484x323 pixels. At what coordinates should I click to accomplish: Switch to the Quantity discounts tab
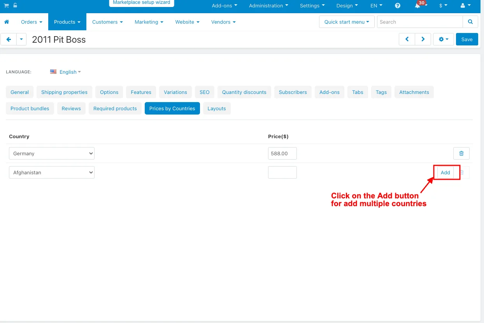[244, 92]
